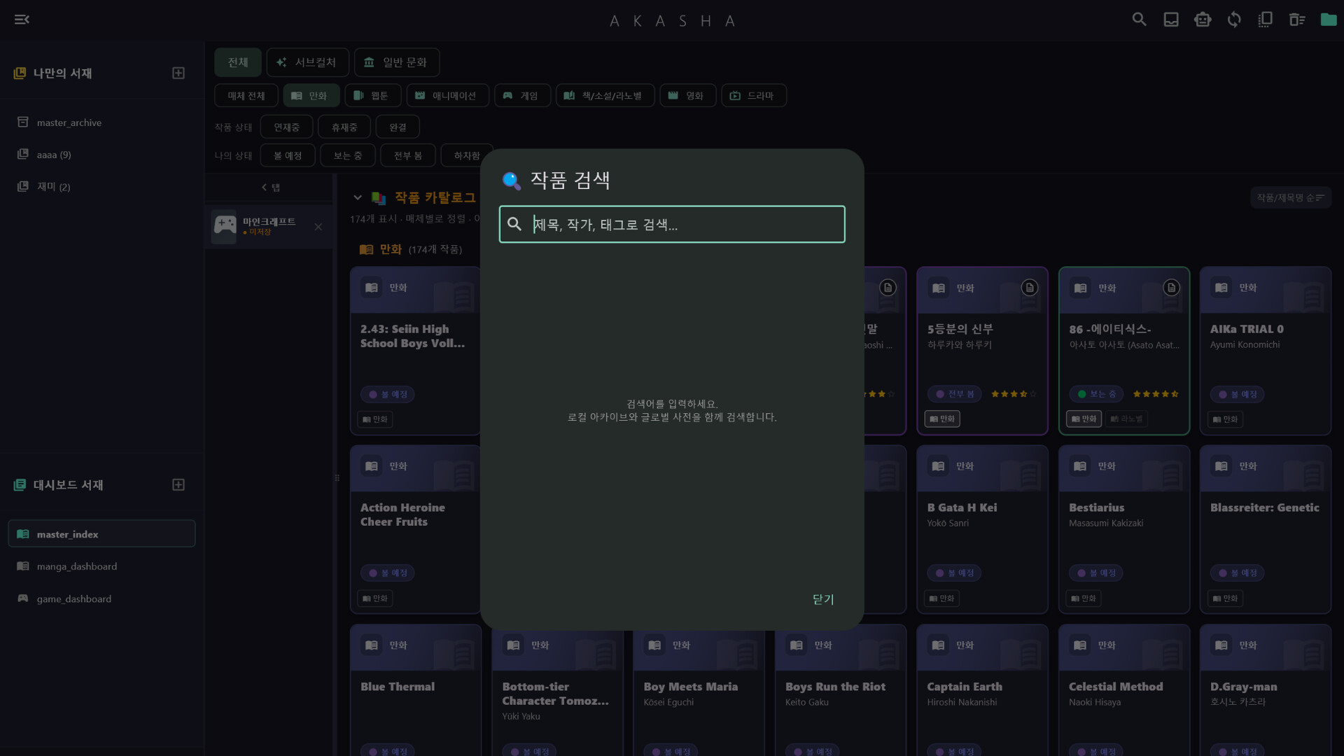Viewport: 1344px width, 756px height.
Task: Click the search magnifier icon in top bar
Action: (1139, 20)
